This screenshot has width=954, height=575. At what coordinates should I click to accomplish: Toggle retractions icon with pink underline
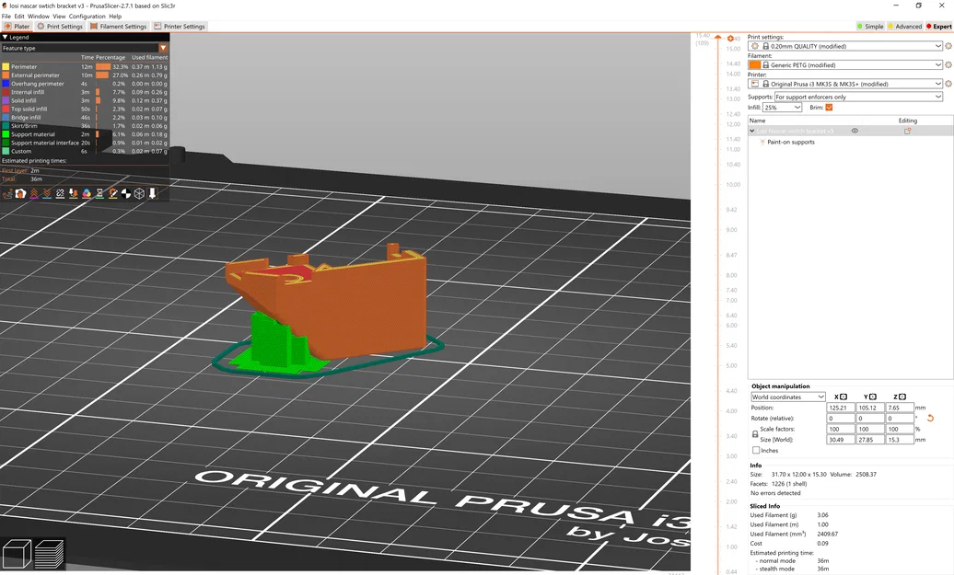tap(34, 193)
